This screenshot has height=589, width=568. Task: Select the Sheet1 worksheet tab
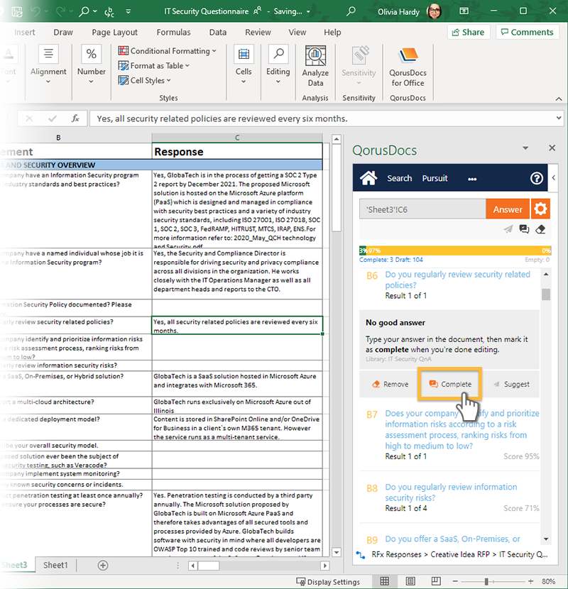[55, 565]
